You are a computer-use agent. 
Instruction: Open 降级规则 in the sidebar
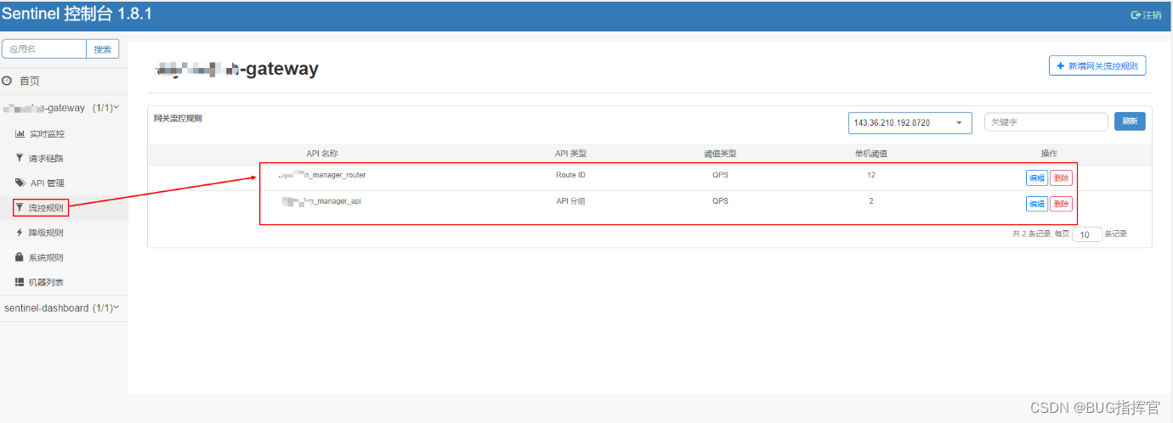tap(46, 232)
